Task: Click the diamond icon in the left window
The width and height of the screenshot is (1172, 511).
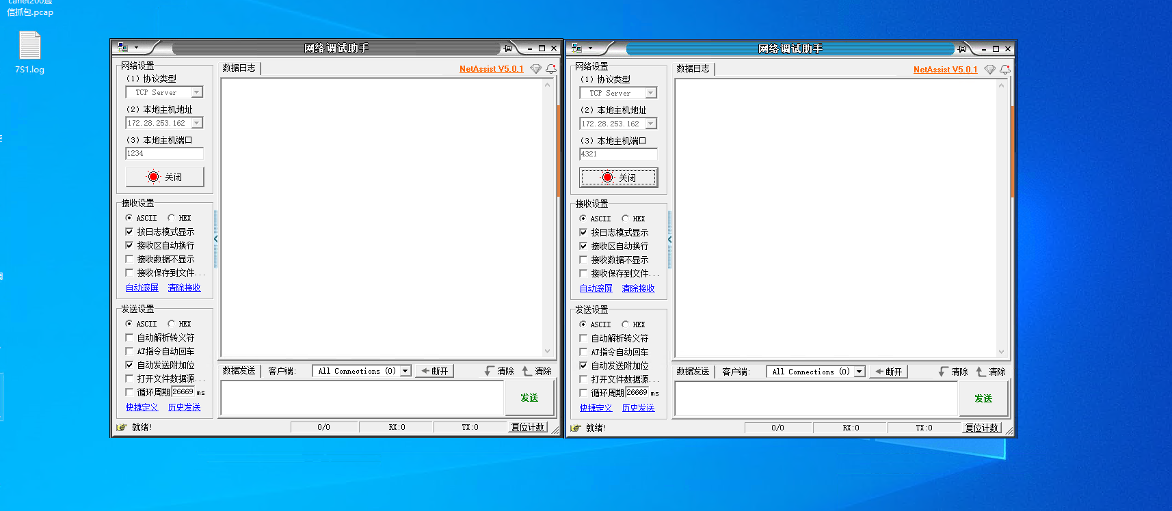Action: point(536,69)
